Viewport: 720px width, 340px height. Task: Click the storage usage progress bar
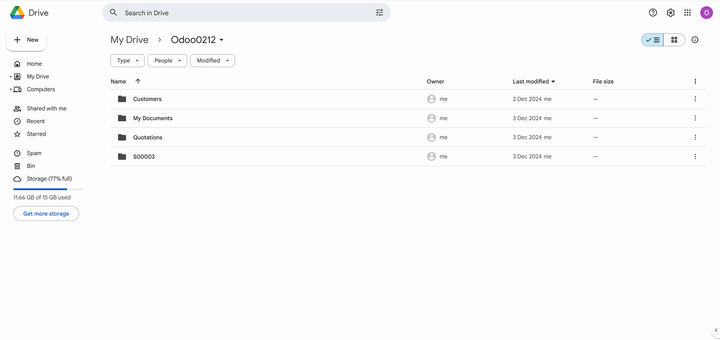pos(48,189)
